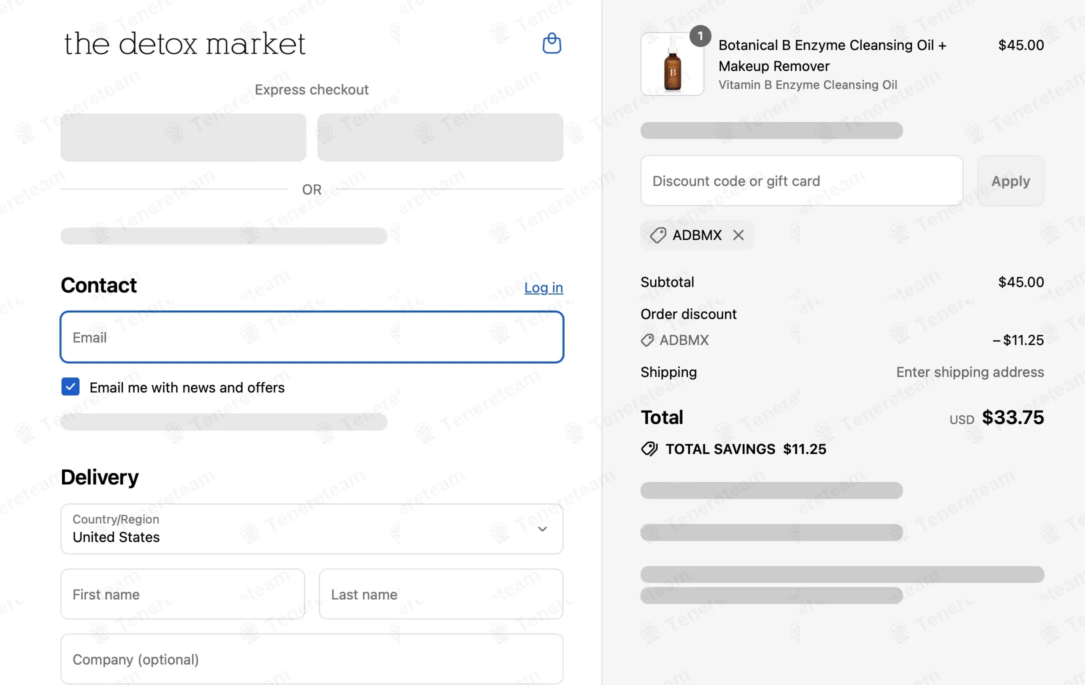Image resolution: width=1085 pixels, height=685 pixels.
Task: Click the USD currency label
Action: [961, 419]
